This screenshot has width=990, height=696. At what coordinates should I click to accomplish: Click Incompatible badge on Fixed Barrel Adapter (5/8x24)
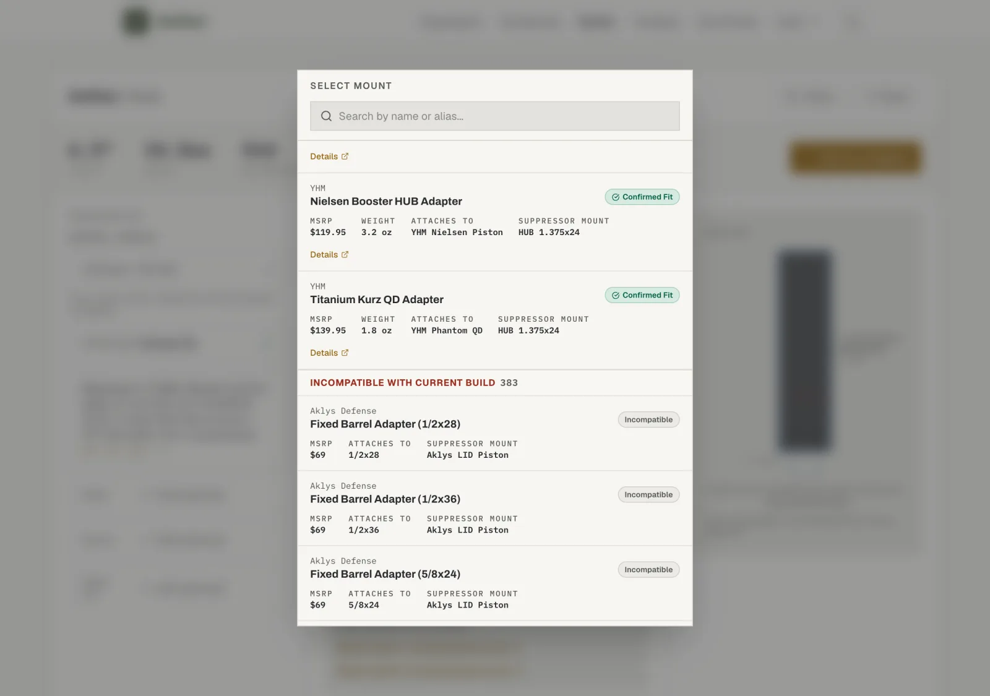648,570
